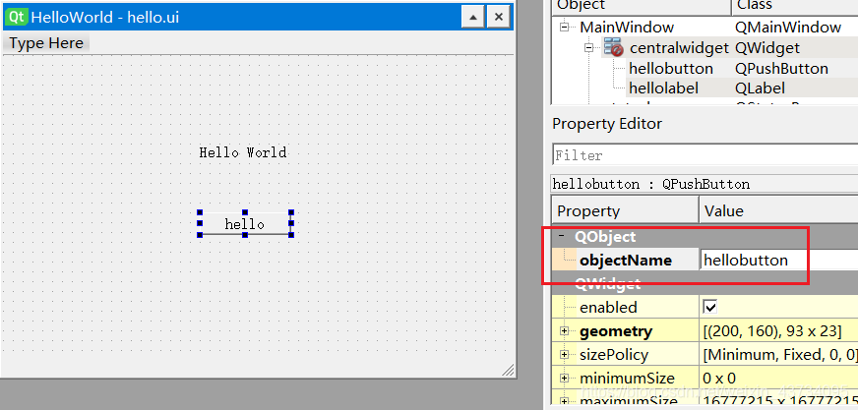Expand the minimumSize property
The width and height of the screenshot is (858, 410).
[564, 379]
